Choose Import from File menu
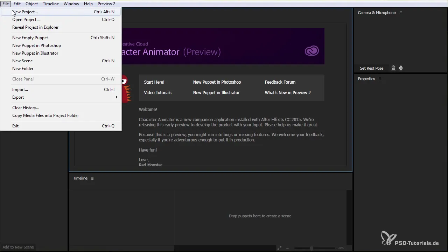Screen dimensions: 448x252 pyautogui.click(x=61, y=90)
